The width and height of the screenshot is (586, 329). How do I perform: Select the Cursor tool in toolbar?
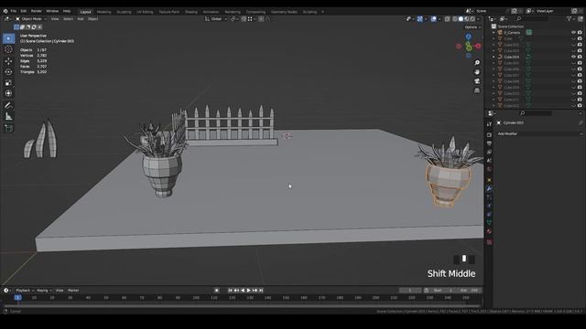click(8, 49)
